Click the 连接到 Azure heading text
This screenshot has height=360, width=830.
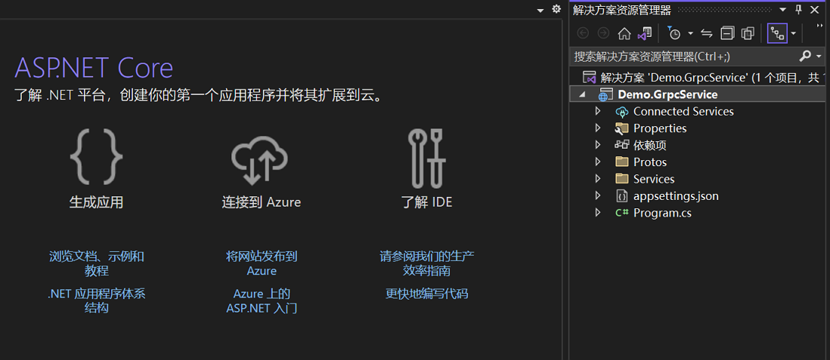tap(262, 202)
